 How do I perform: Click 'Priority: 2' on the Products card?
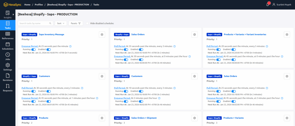click(x=27, y=123)
